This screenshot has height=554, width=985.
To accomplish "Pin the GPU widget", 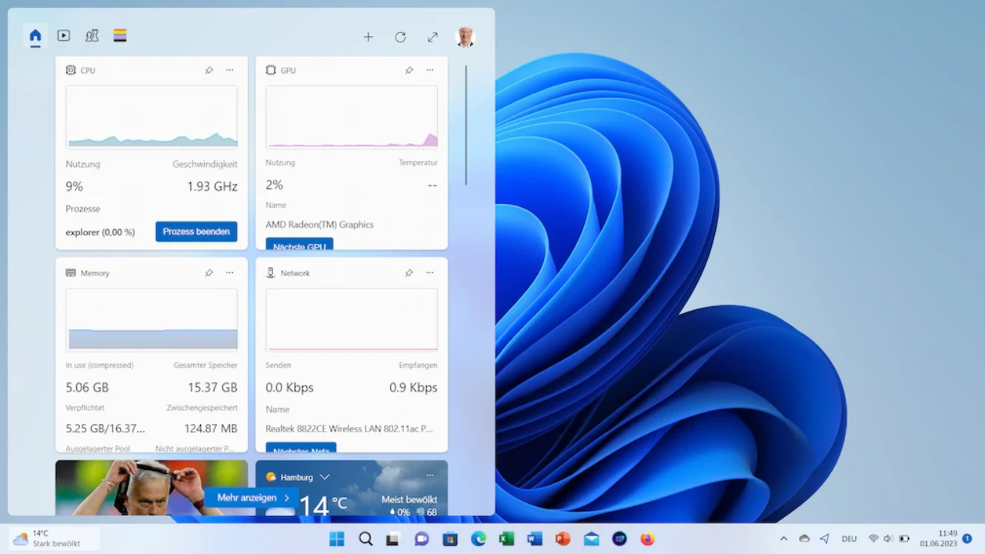I will point(409,70).
